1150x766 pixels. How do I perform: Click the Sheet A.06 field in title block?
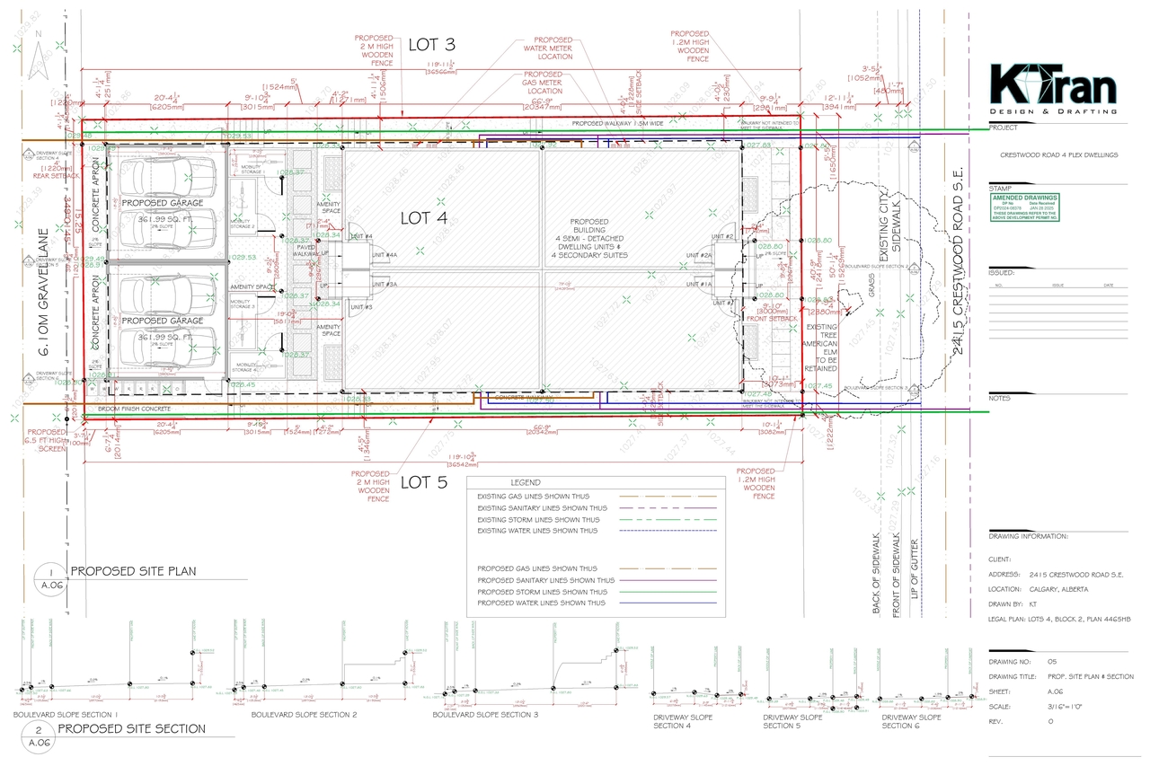coord(1025,692)
